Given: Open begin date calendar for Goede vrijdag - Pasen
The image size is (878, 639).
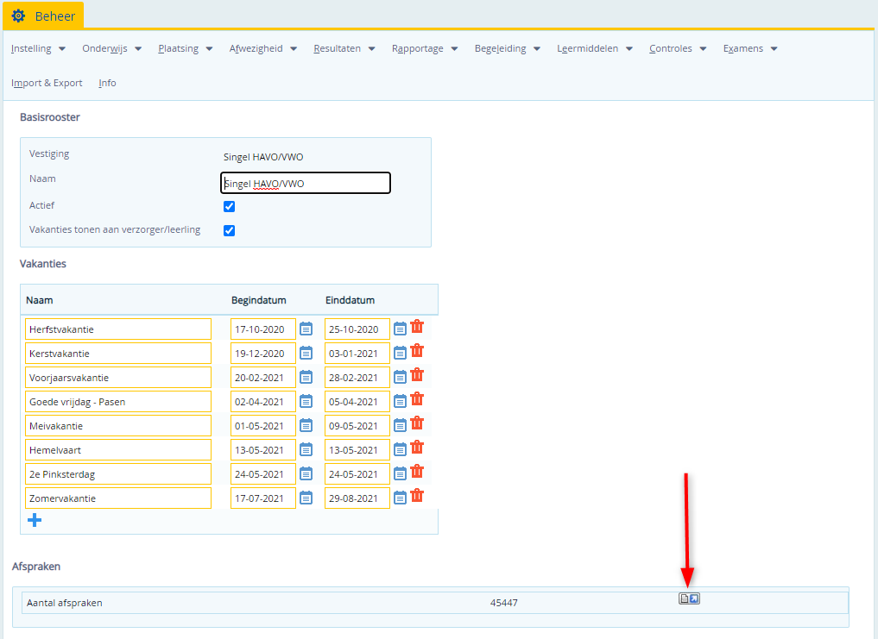Looking at the screenshot, I should (x=306, y=401).
